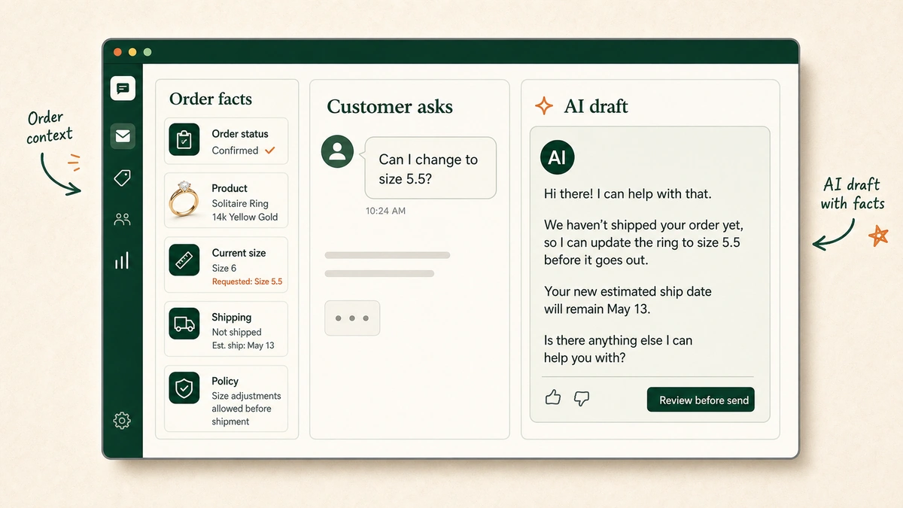Screen dimensions: 903x508
Task: Open the tags icon in sidebar
Action: point(122,178)
